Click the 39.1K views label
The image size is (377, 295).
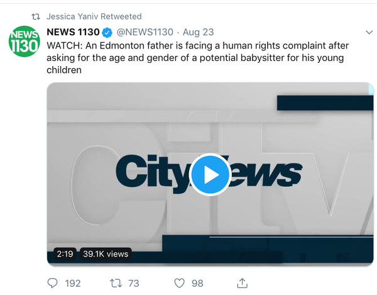(105, 254)
